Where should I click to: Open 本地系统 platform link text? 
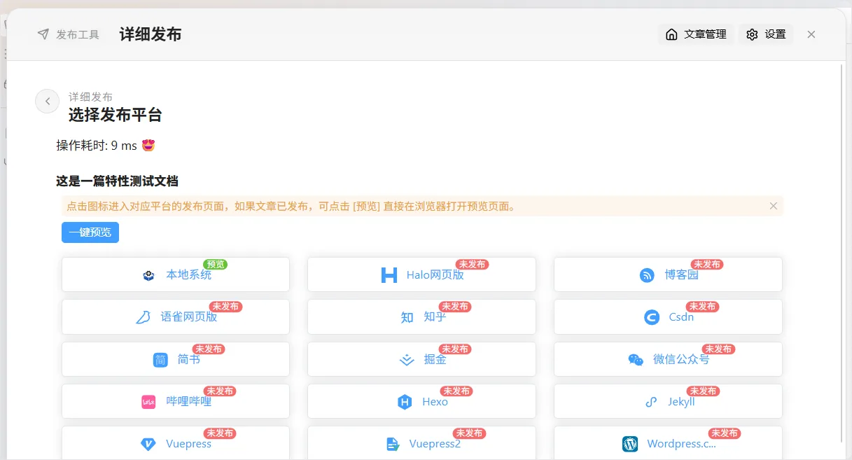[189, 275]
